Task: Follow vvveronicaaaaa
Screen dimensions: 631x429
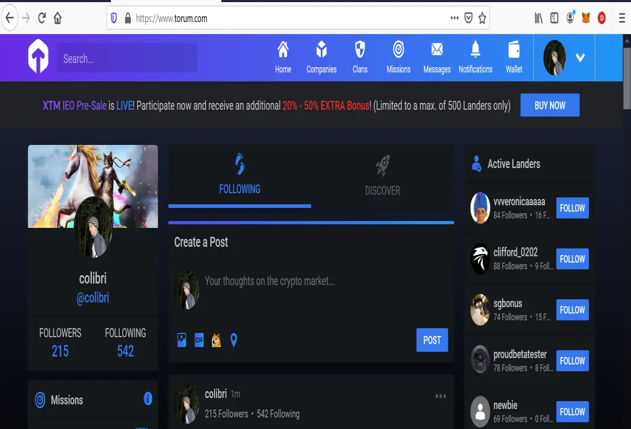Action: coord(572,208)
